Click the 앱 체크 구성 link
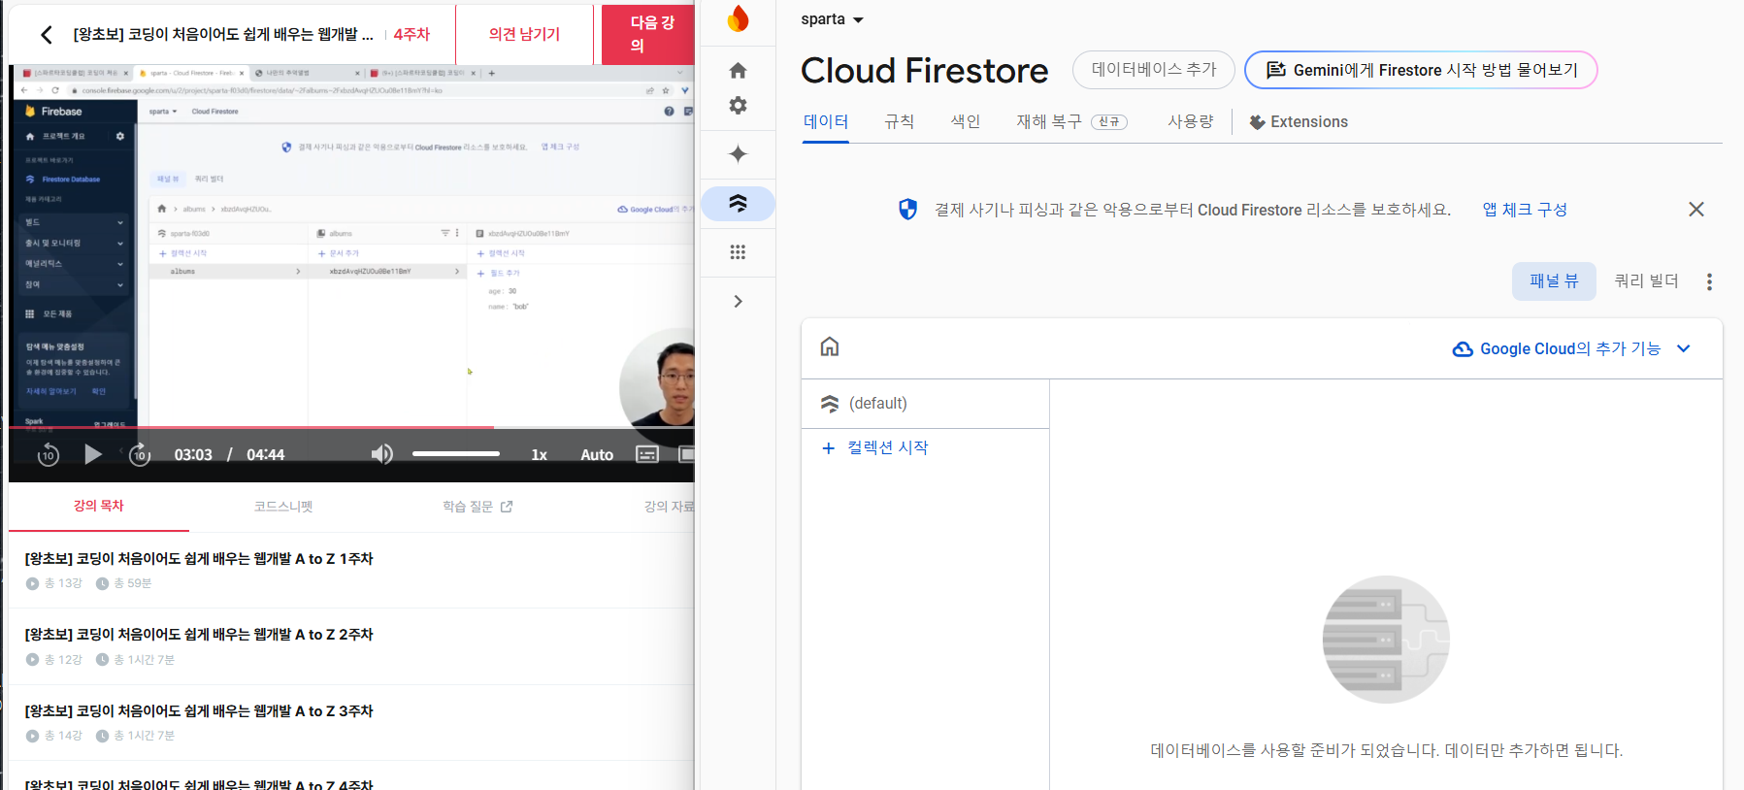Image resolution: width=1744 pixels, height=790 pixels. point(1525,210)
